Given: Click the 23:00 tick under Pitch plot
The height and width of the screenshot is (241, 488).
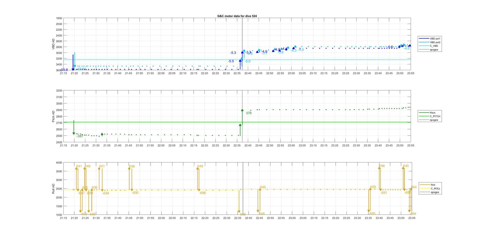Looking at the screenshot, I should pyautogui.click(x=291, y=146).
